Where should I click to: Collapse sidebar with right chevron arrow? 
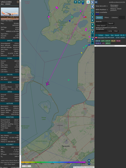click(x=92, y=2)
